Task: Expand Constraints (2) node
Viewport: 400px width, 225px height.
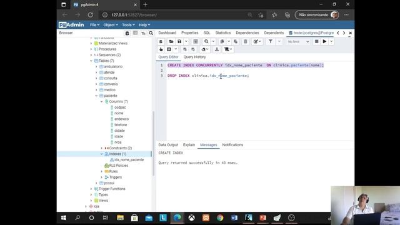Action: pos(101,148)
